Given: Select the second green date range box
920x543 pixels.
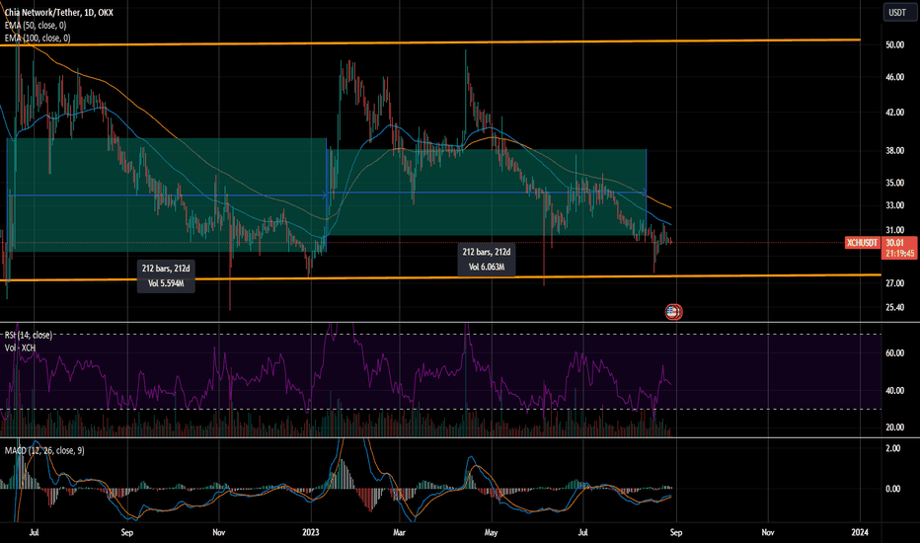Looking at the screenshot, I should click(x=487, y=193).
